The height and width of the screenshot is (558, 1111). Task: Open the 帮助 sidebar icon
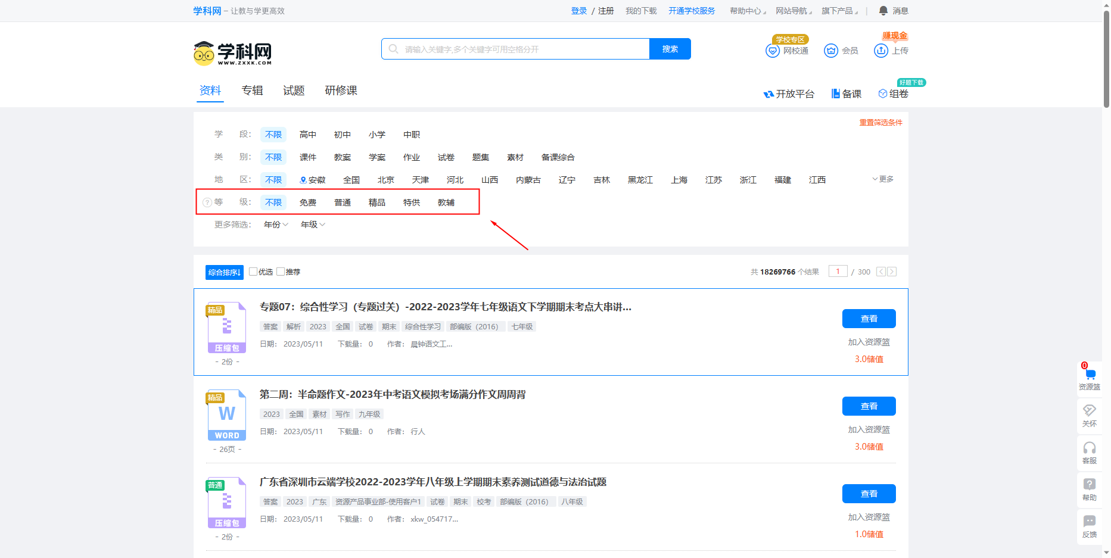[x=1090, y=490]
